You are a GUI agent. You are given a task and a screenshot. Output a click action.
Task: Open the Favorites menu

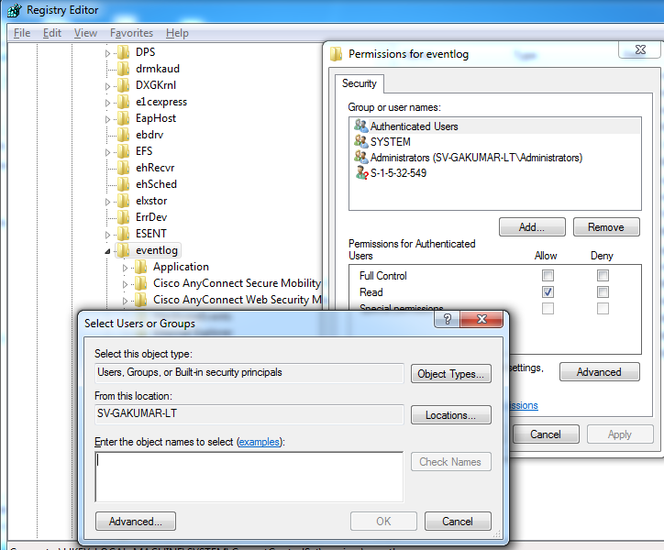[131, 33]
